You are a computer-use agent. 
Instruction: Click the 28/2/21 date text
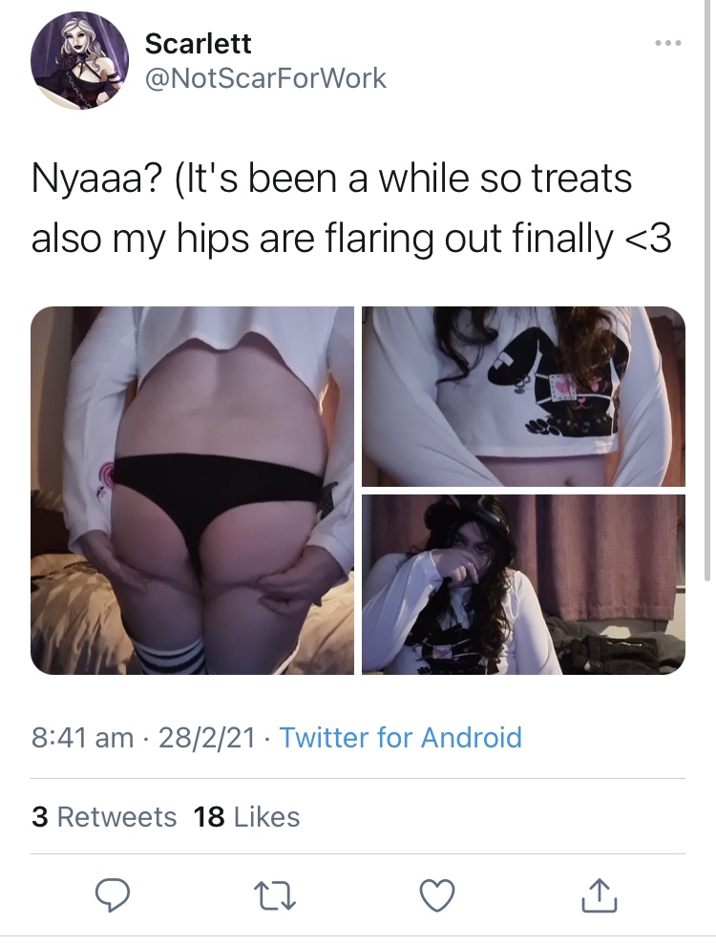tap(207, 737)
